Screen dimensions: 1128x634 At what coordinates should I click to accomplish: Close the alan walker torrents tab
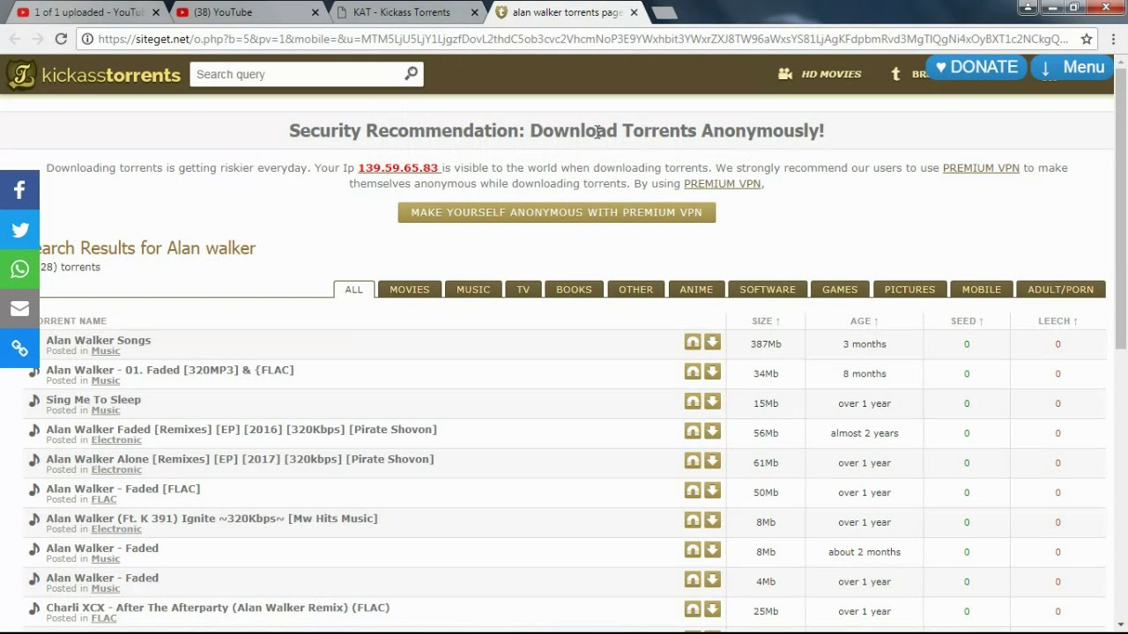pyautogui.click(x=634, y=12)
